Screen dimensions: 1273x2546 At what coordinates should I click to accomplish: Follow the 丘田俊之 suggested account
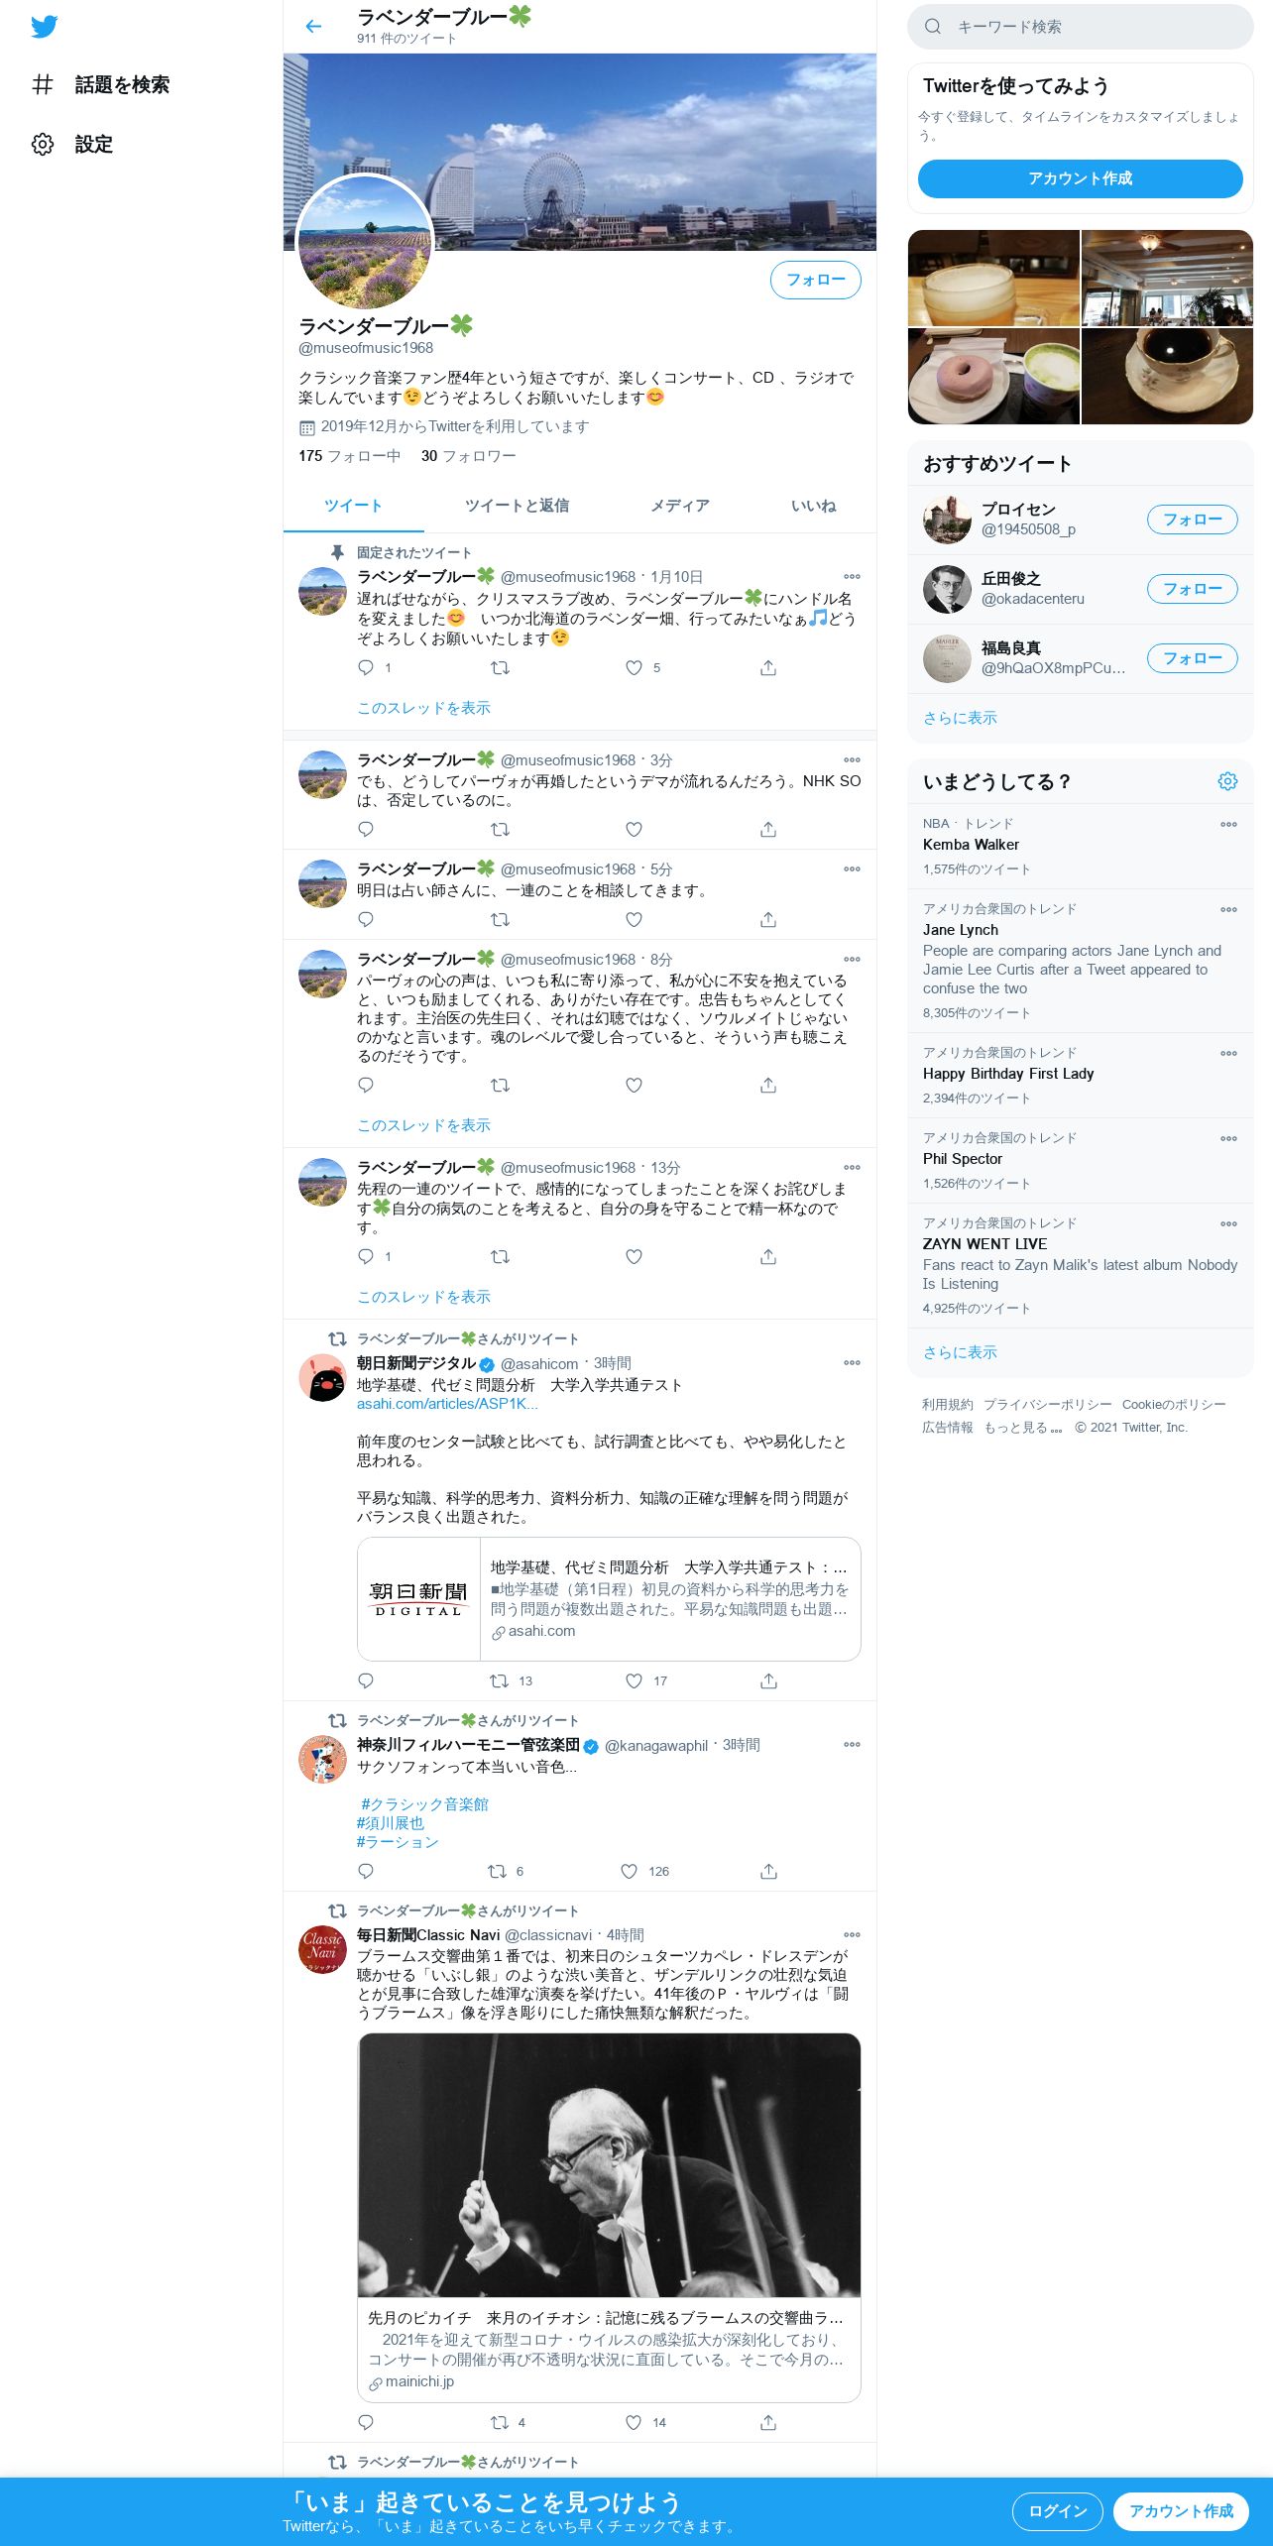[1192, 589]
